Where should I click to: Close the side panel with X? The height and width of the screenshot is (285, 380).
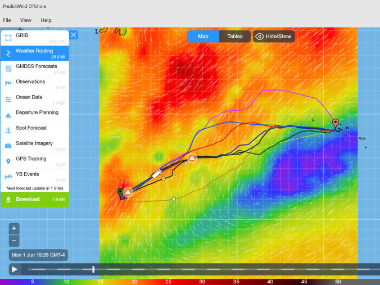[x=74, y=35]
